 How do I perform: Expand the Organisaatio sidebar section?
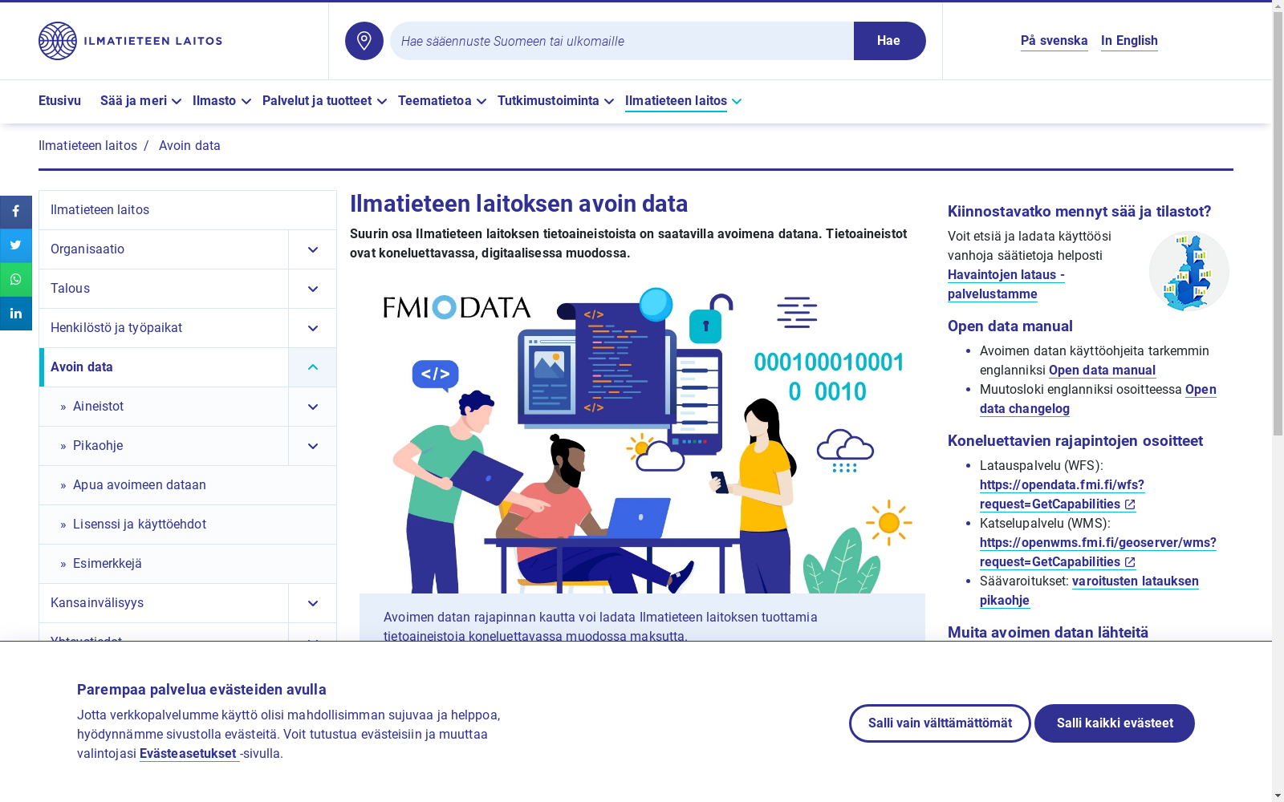pyautogui.click(x=313, y=249)
